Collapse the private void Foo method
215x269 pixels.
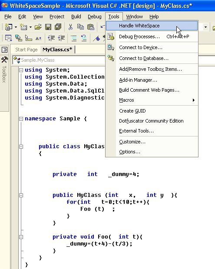(x=21, y=237)
